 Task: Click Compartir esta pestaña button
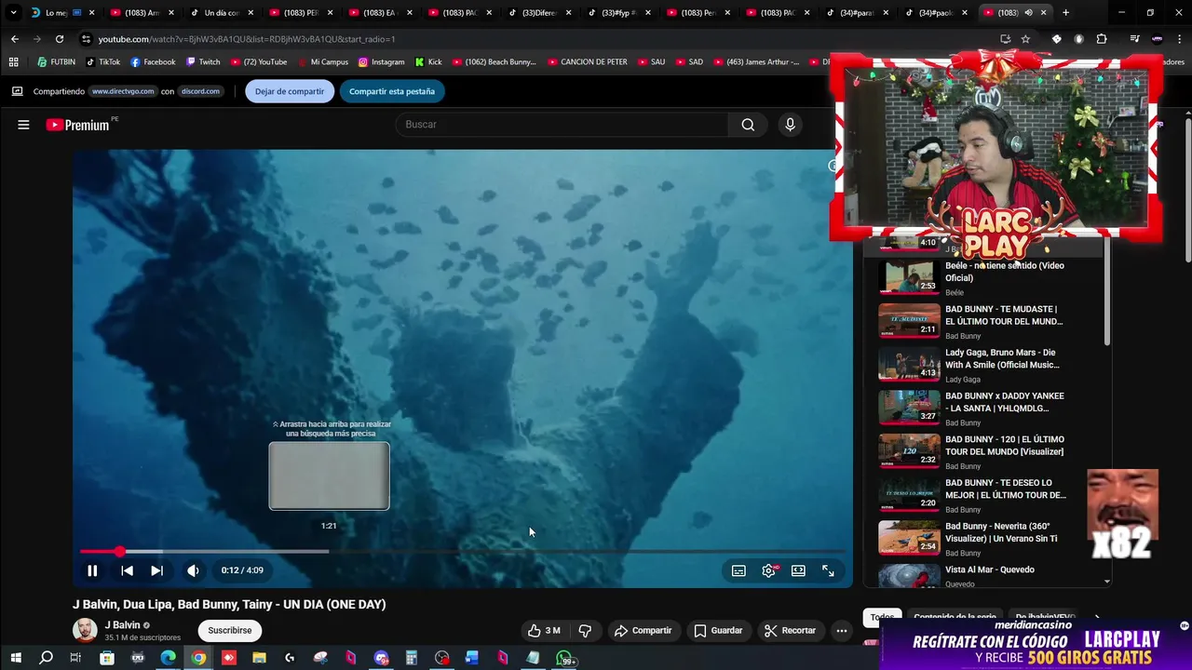(392, 91)
